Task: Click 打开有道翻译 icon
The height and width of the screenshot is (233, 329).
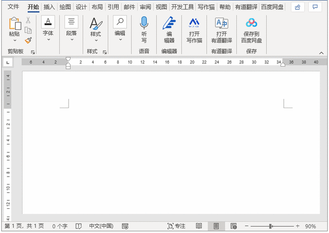Action: click(x=222, y=23)
